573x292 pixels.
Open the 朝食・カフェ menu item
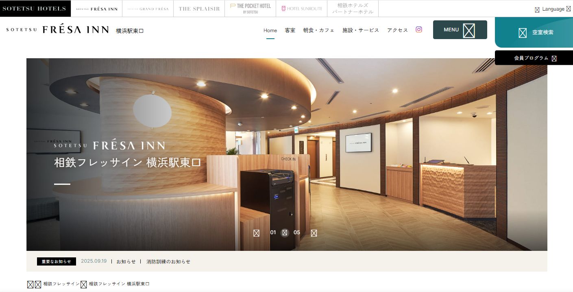pos(318,30)
